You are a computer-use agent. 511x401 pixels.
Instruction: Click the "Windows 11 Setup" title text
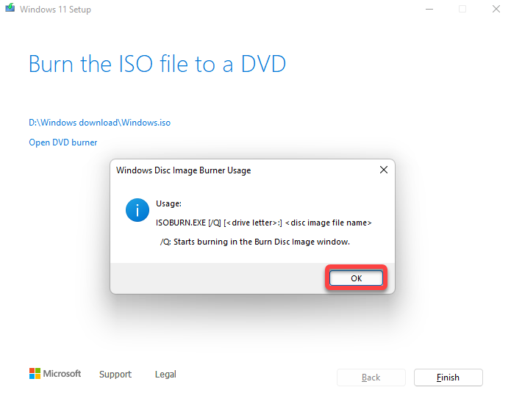55,10
